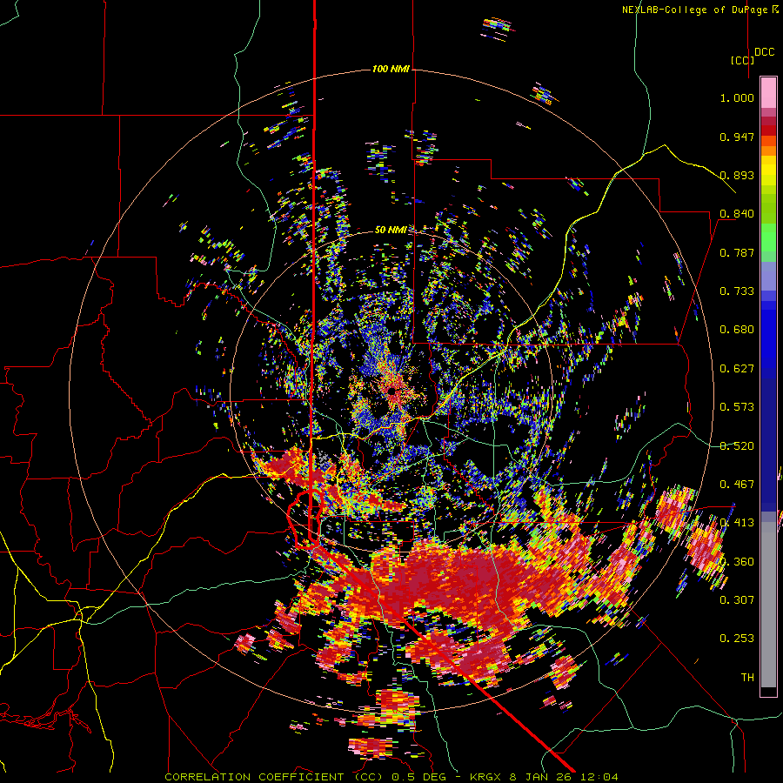Select the 0.467 scale value
This screenshot has width=783, height=783.
tap(737, 485)
